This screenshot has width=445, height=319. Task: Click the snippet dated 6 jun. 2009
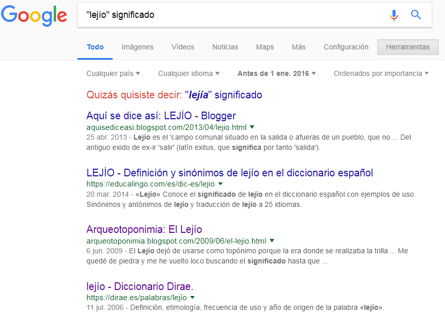(247, 256)
